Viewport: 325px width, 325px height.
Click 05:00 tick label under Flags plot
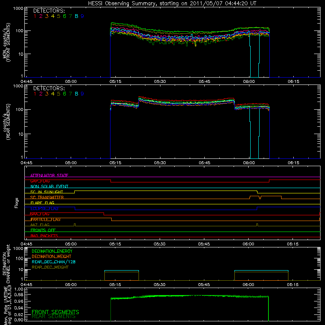coord(71,244)
